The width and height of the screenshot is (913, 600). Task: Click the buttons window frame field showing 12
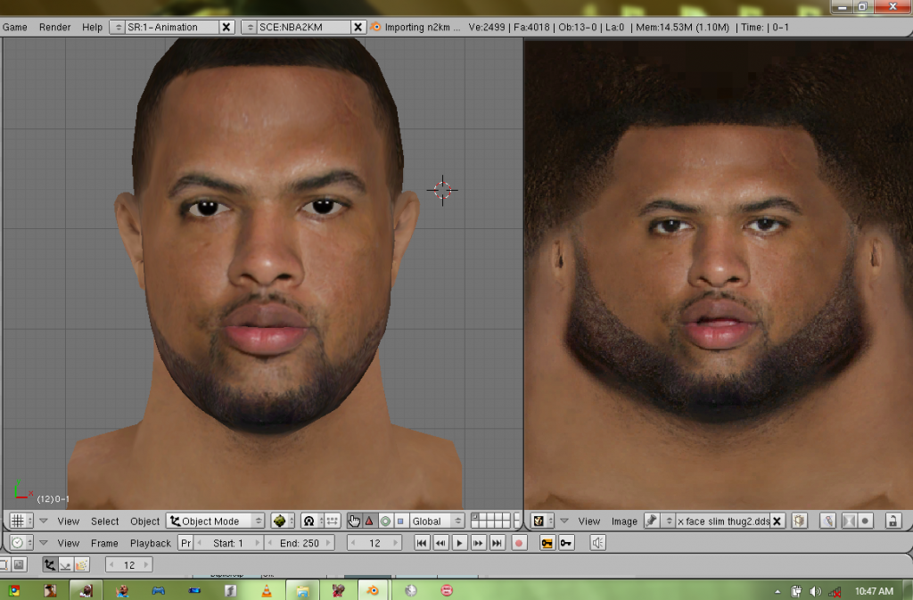(x=129, y=564)
